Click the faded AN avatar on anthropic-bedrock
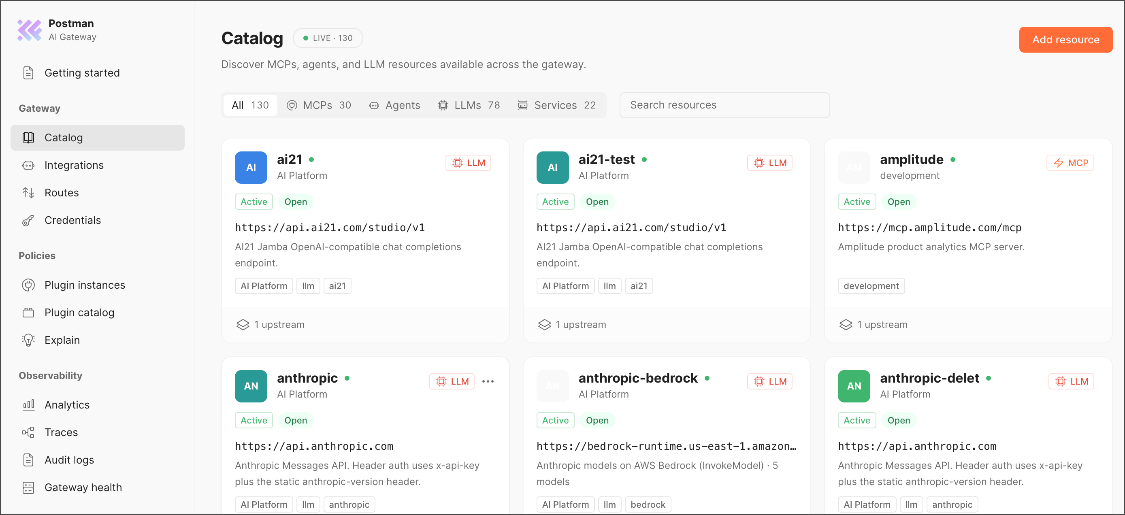The height and width of the screenshot is (515, 1125). click(x=552, y=386)
